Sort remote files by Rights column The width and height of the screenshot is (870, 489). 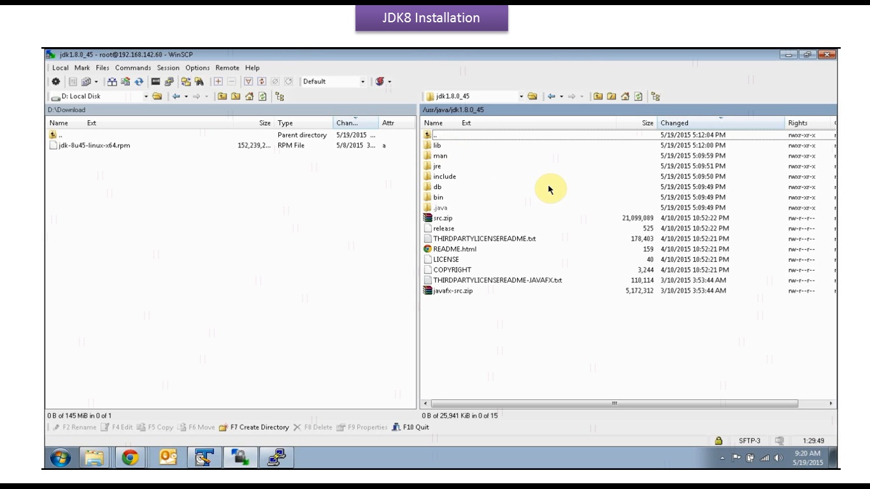coord(809,123)
